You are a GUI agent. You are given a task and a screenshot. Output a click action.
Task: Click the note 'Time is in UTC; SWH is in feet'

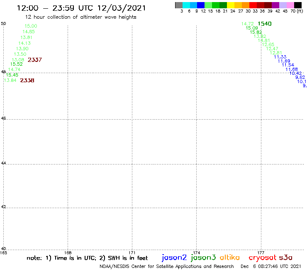(x=87, y=258)
